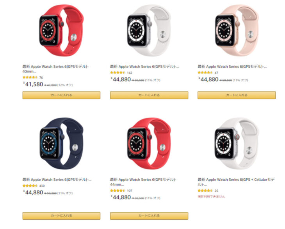Viewport: 285px width, 229px height.
Task: Add the red 44mm watch to cart
Action: tap(149, 216)
